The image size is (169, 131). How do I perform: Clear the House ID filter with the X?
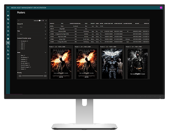point(46,27)
